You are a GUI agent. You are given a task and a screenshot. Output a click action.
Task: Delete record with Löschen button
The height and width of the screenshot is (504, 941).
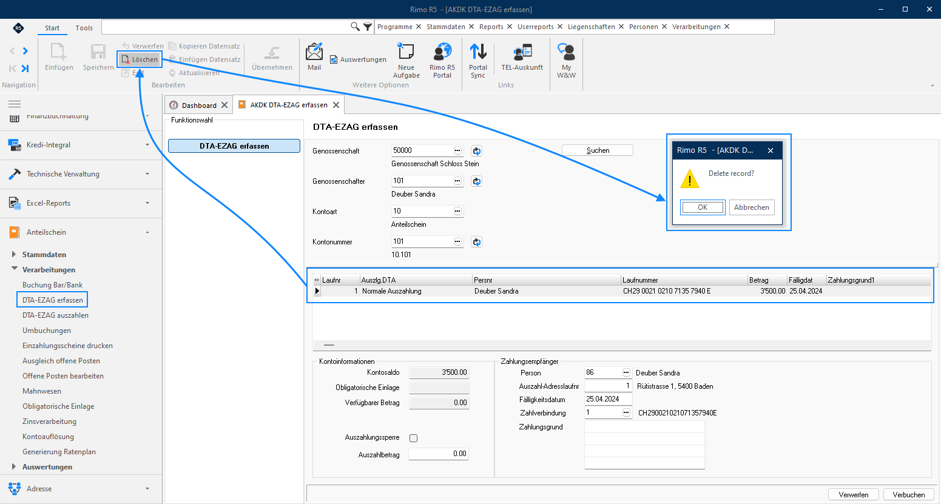[140, 59]
